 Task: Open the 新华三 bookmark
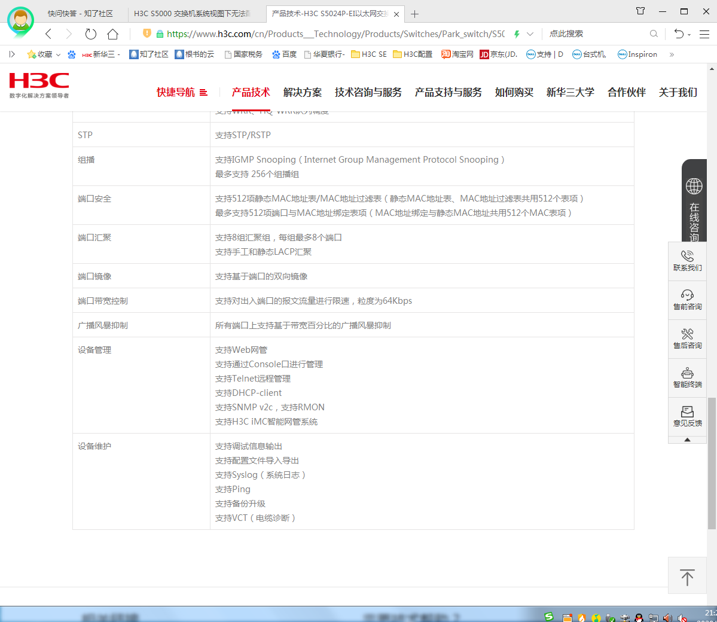[100, 54]
